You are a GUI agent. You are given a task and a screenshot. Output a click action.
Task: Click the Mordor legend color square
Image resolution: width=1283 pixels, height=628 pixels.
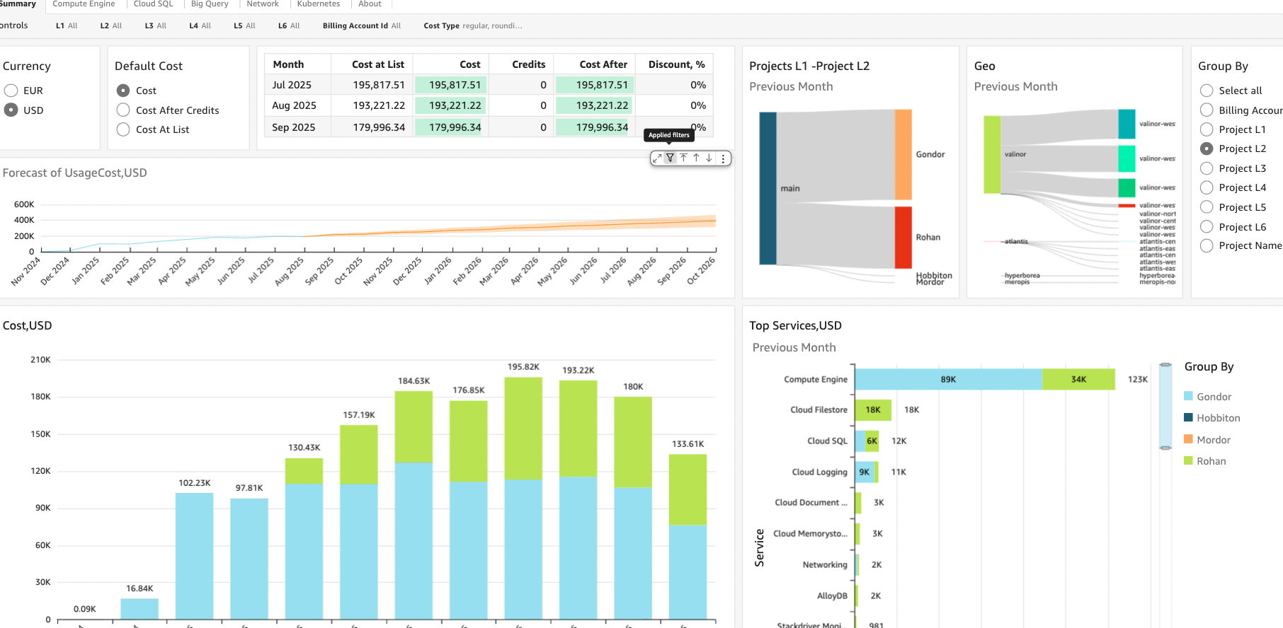[x=1189, y=439]
